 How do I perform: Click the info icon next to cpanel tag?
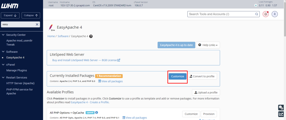pos(97,112)
